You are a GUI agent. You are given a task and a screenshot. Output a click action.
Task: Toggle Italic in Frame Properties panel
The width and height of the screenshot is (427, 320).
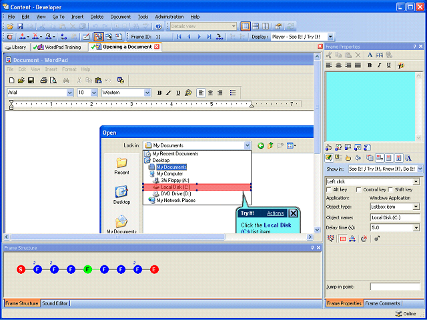click(379, 65)
